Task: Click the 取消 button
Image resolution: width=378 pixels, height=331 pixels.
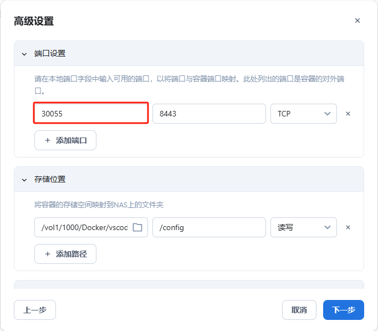Action: point(299,310)
